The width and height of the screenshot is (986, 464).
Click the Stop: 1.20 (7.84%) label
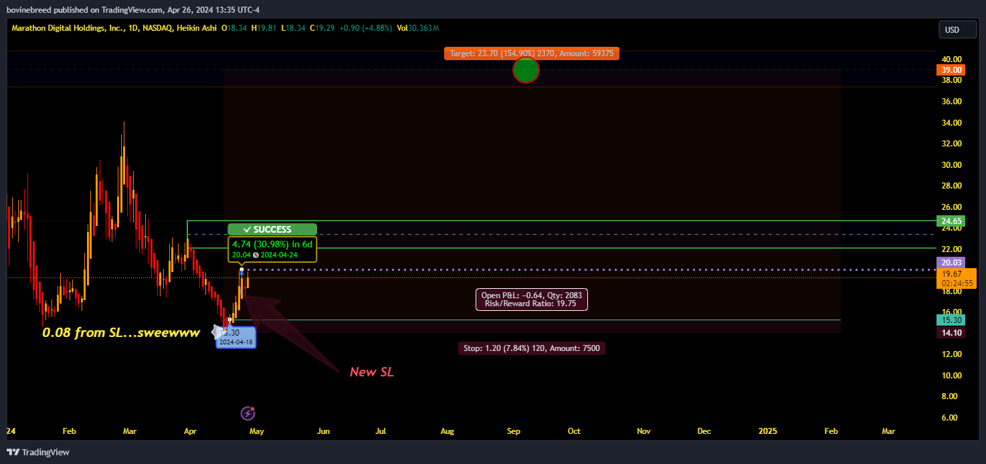click(x=532, y=348)
